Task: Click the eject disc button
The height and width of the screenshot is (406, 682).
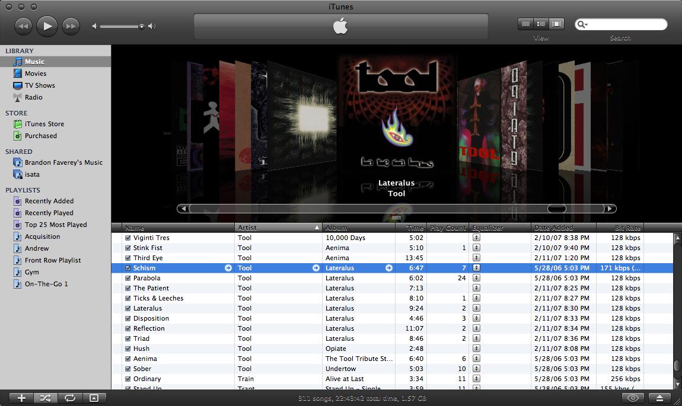Action: click(659, 398)
